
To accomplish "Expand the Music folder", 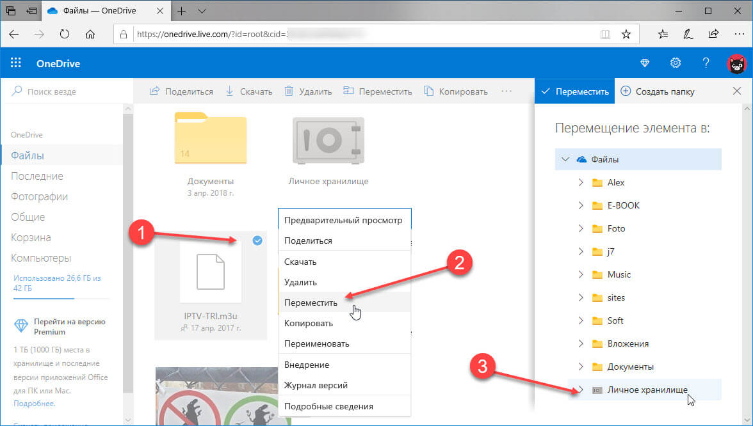I will (x=581, y=274).
